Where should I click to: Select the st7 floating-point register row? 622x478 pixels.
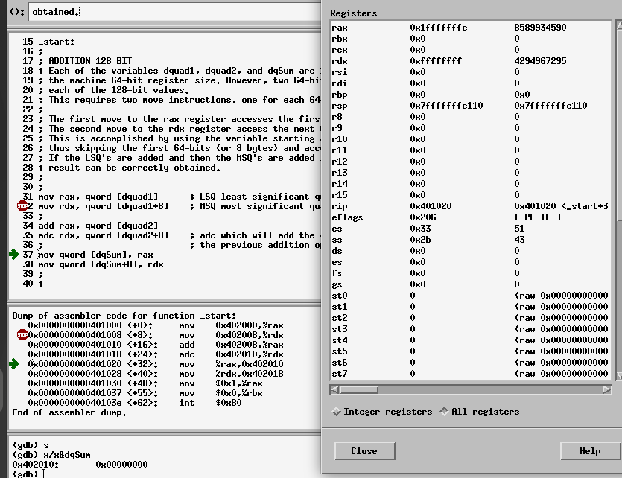(x=471, y=373)
